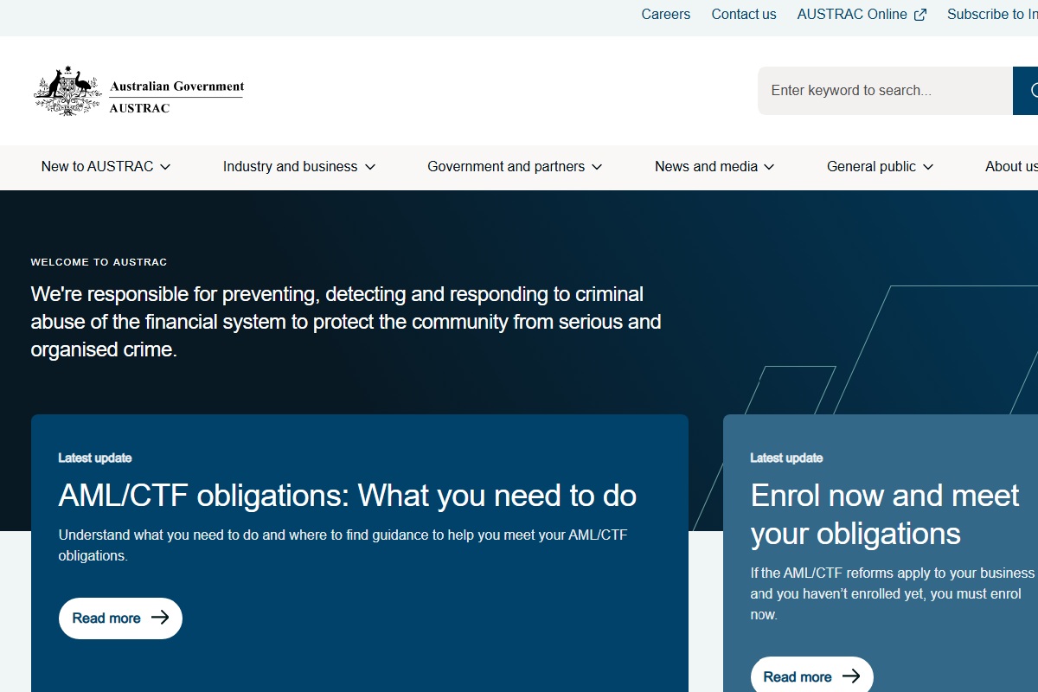Click arrow icon in first Read more button

point(160,618)
